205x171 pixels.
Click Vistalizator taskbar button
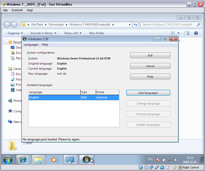pos(86,160)
